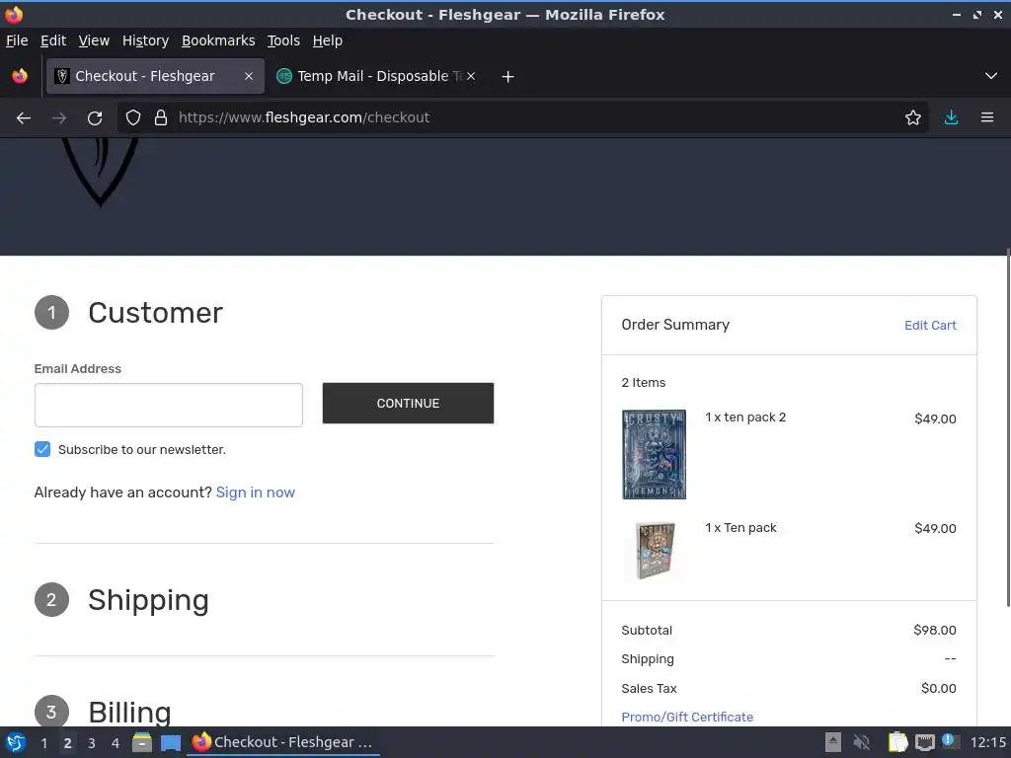
Task: Click the 12:15 taskbar clock
Action: (987, 742)
